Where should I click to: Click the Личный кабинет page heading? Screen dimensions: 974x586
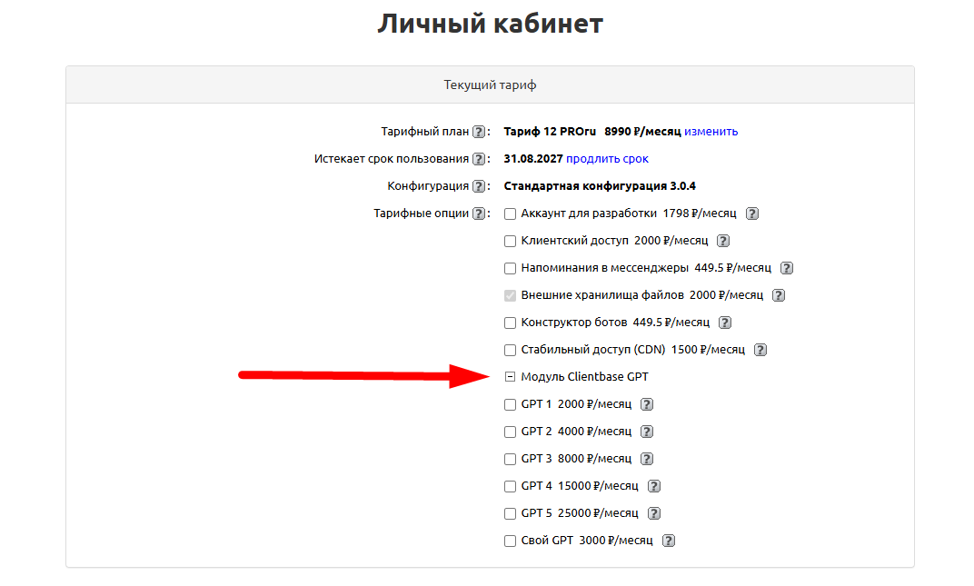(490, 24)
